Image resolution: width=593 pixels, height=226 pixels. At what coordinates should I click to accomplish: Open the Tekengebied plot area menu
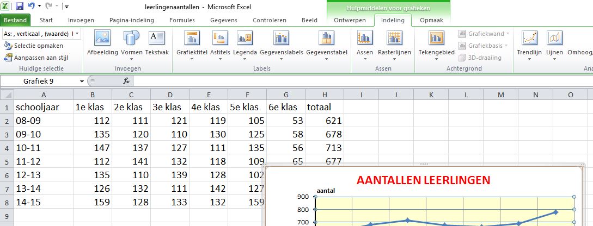tap(436, 44)
